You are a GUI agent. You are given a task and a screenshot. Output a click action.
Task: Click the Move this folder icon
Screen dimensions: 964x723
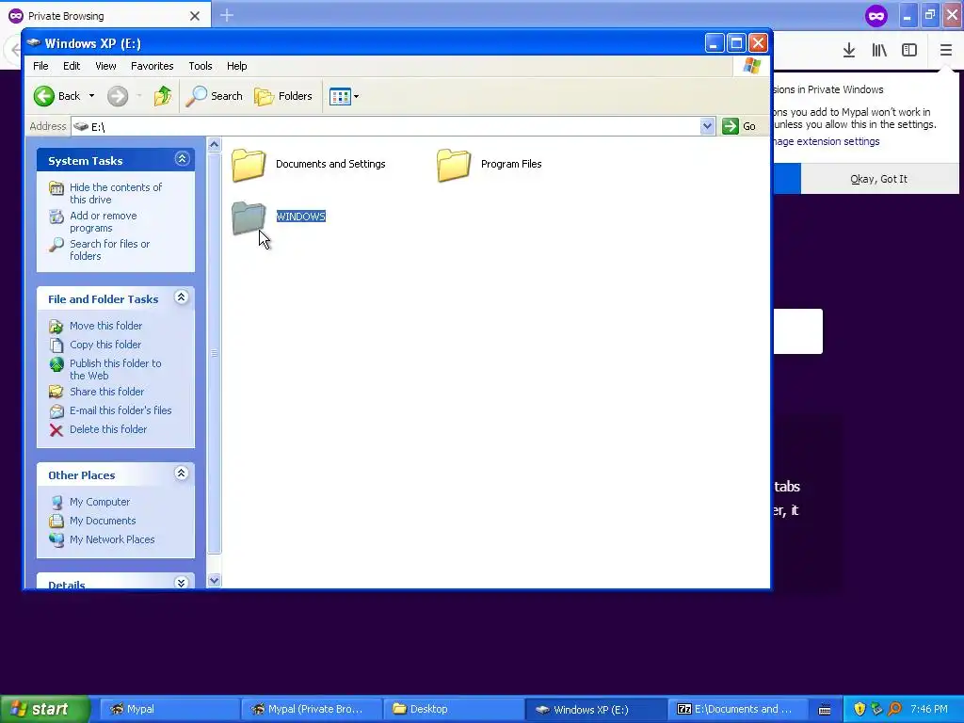pyautogui.click(x=56, y=326)
